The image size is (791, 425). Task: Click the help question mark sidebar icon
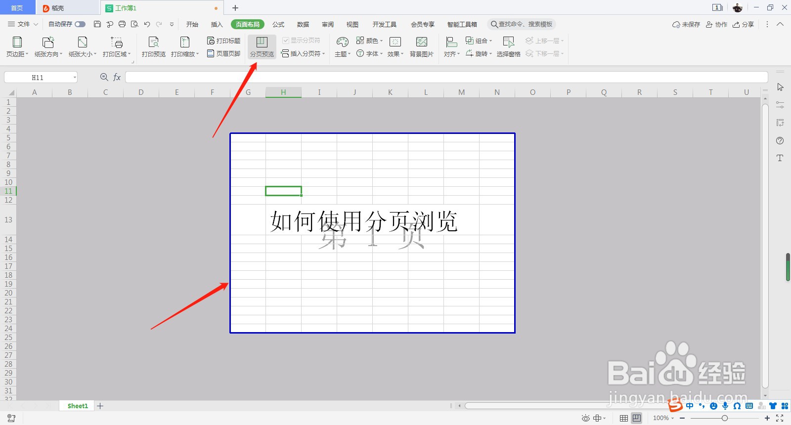point(780,140)
